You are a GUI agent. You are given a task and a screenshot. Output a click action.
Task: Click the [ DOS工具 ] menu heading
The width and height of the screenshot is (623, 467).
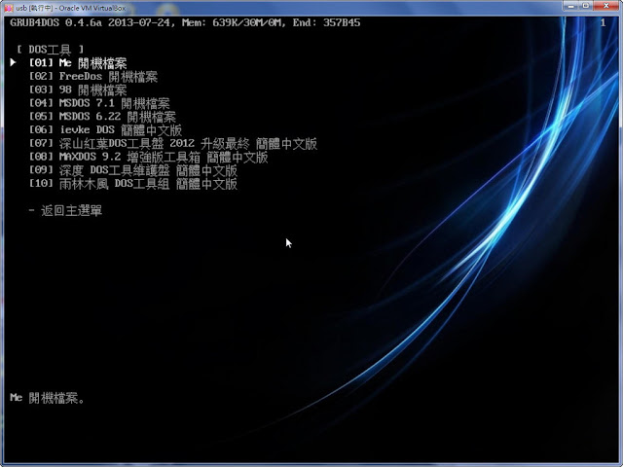point(51,50)
